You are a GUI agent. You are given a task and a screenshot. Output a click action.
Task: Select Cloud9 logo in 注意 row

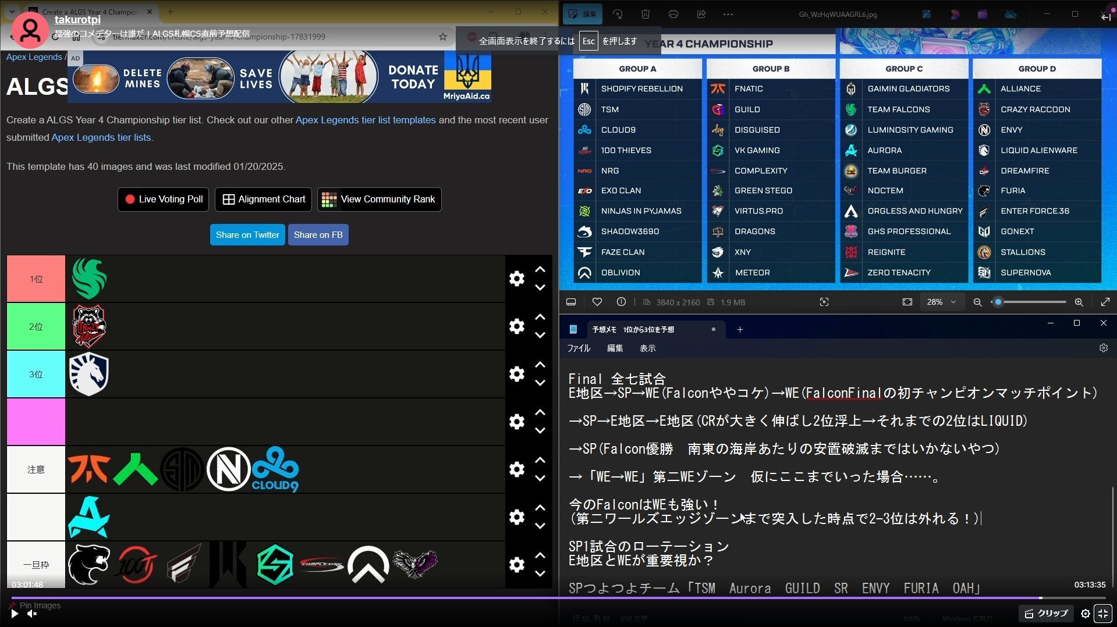[275, 469]
